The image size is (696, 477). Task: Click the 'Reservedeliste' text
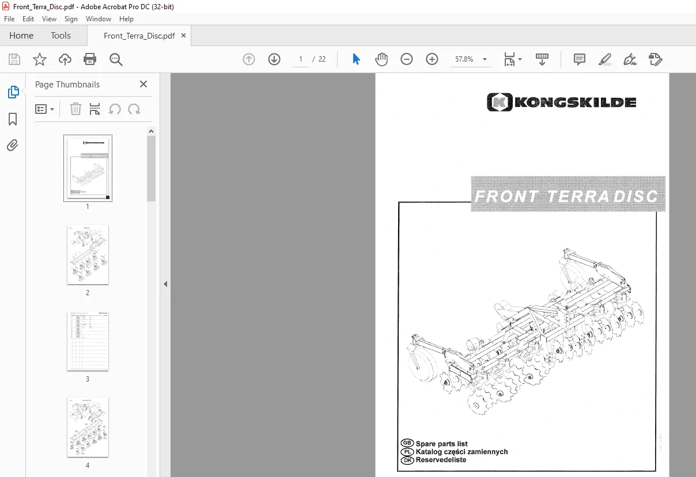tap(441, 460)
